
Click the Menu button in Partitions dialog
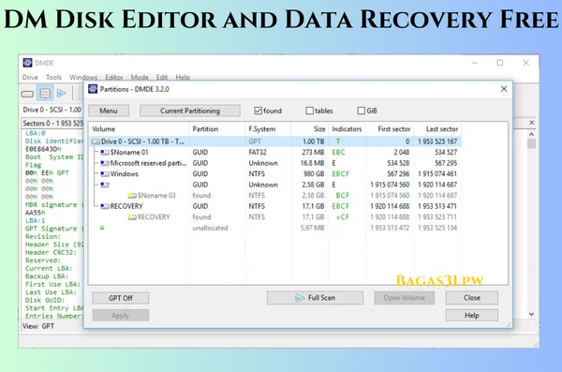109,111
